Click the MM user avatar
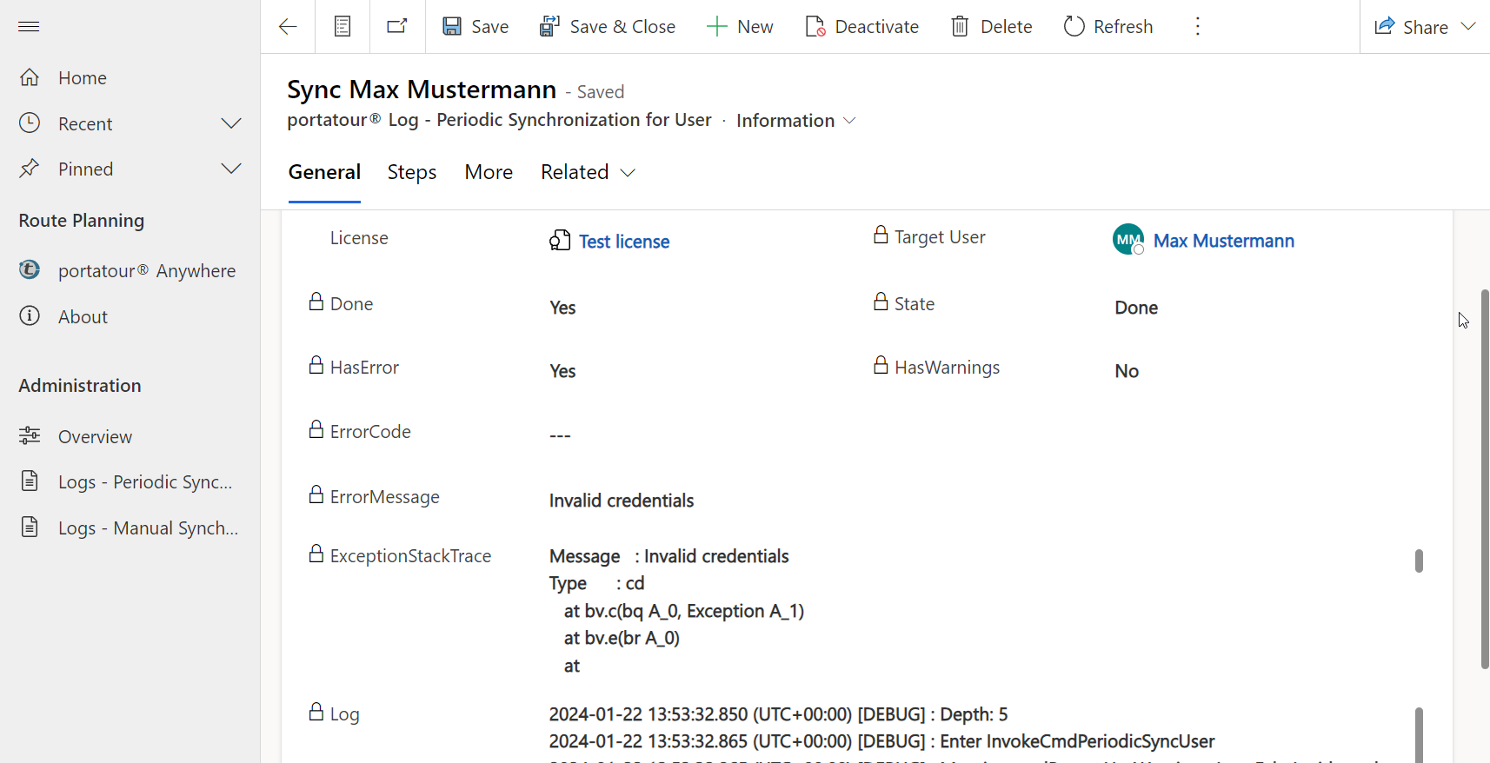The image size is (1490, 763). point(1128,239)
